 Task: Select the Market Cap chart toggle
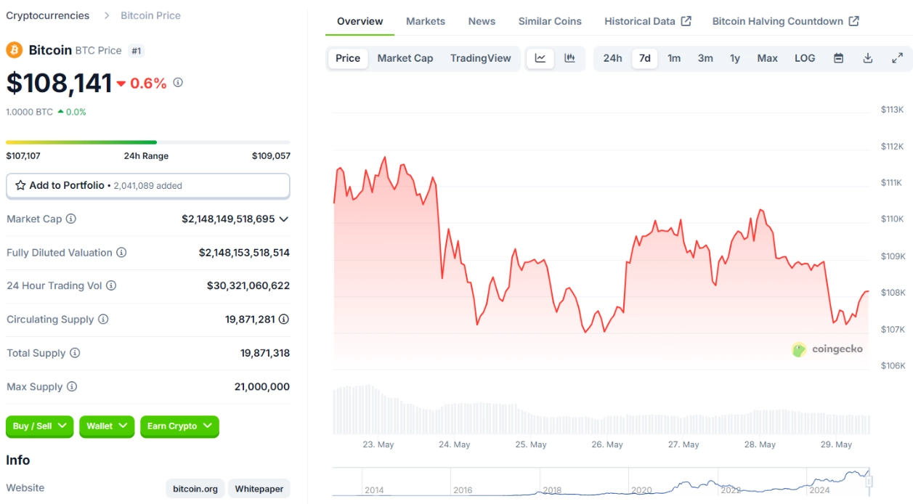405,58
